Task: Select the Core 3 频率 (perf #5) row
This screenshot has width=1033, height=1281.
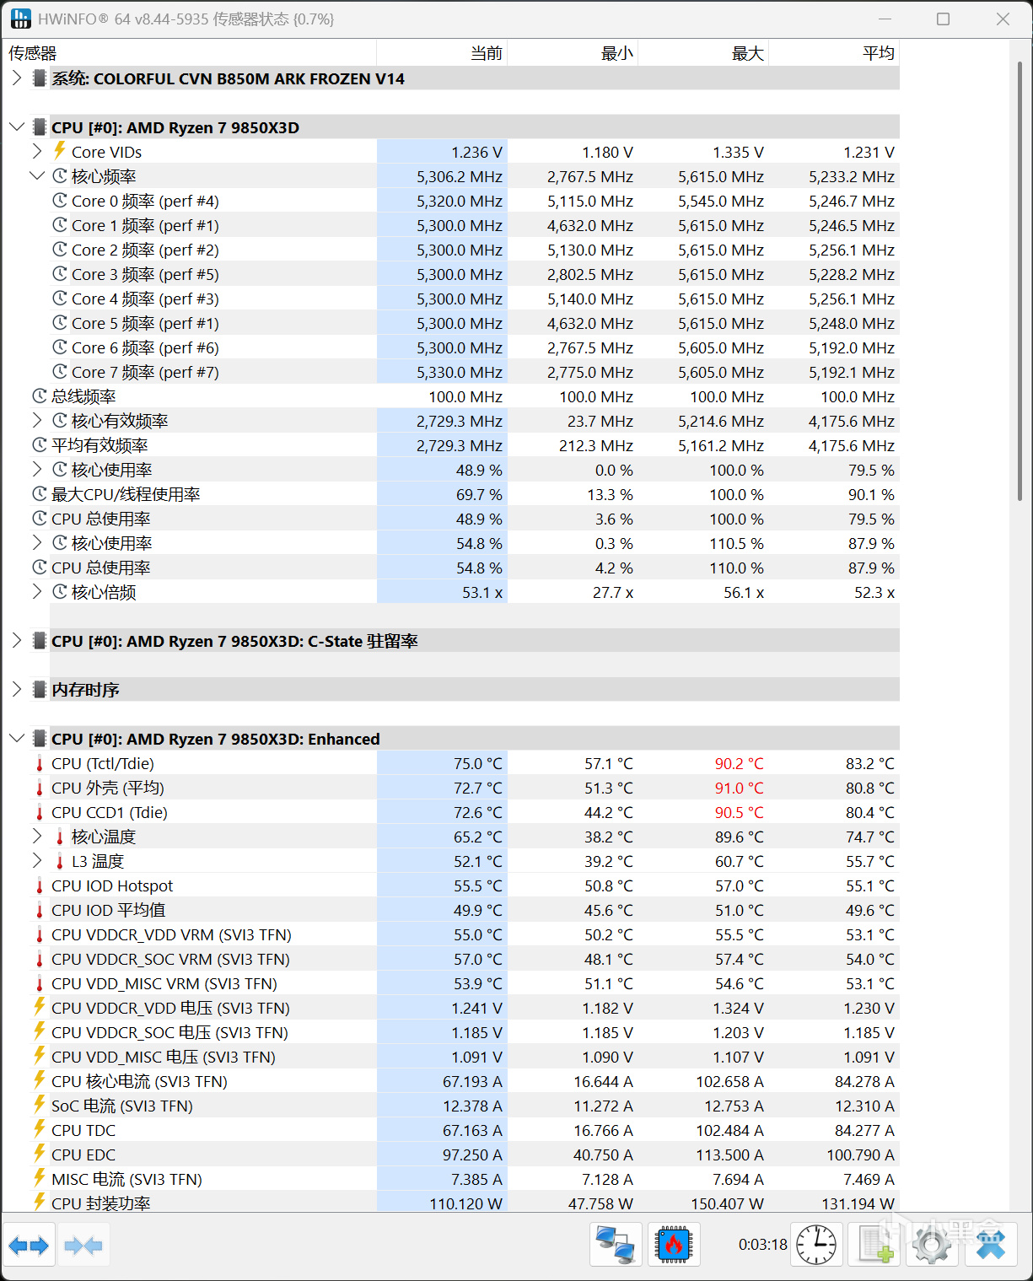Action: click(451, 274)
